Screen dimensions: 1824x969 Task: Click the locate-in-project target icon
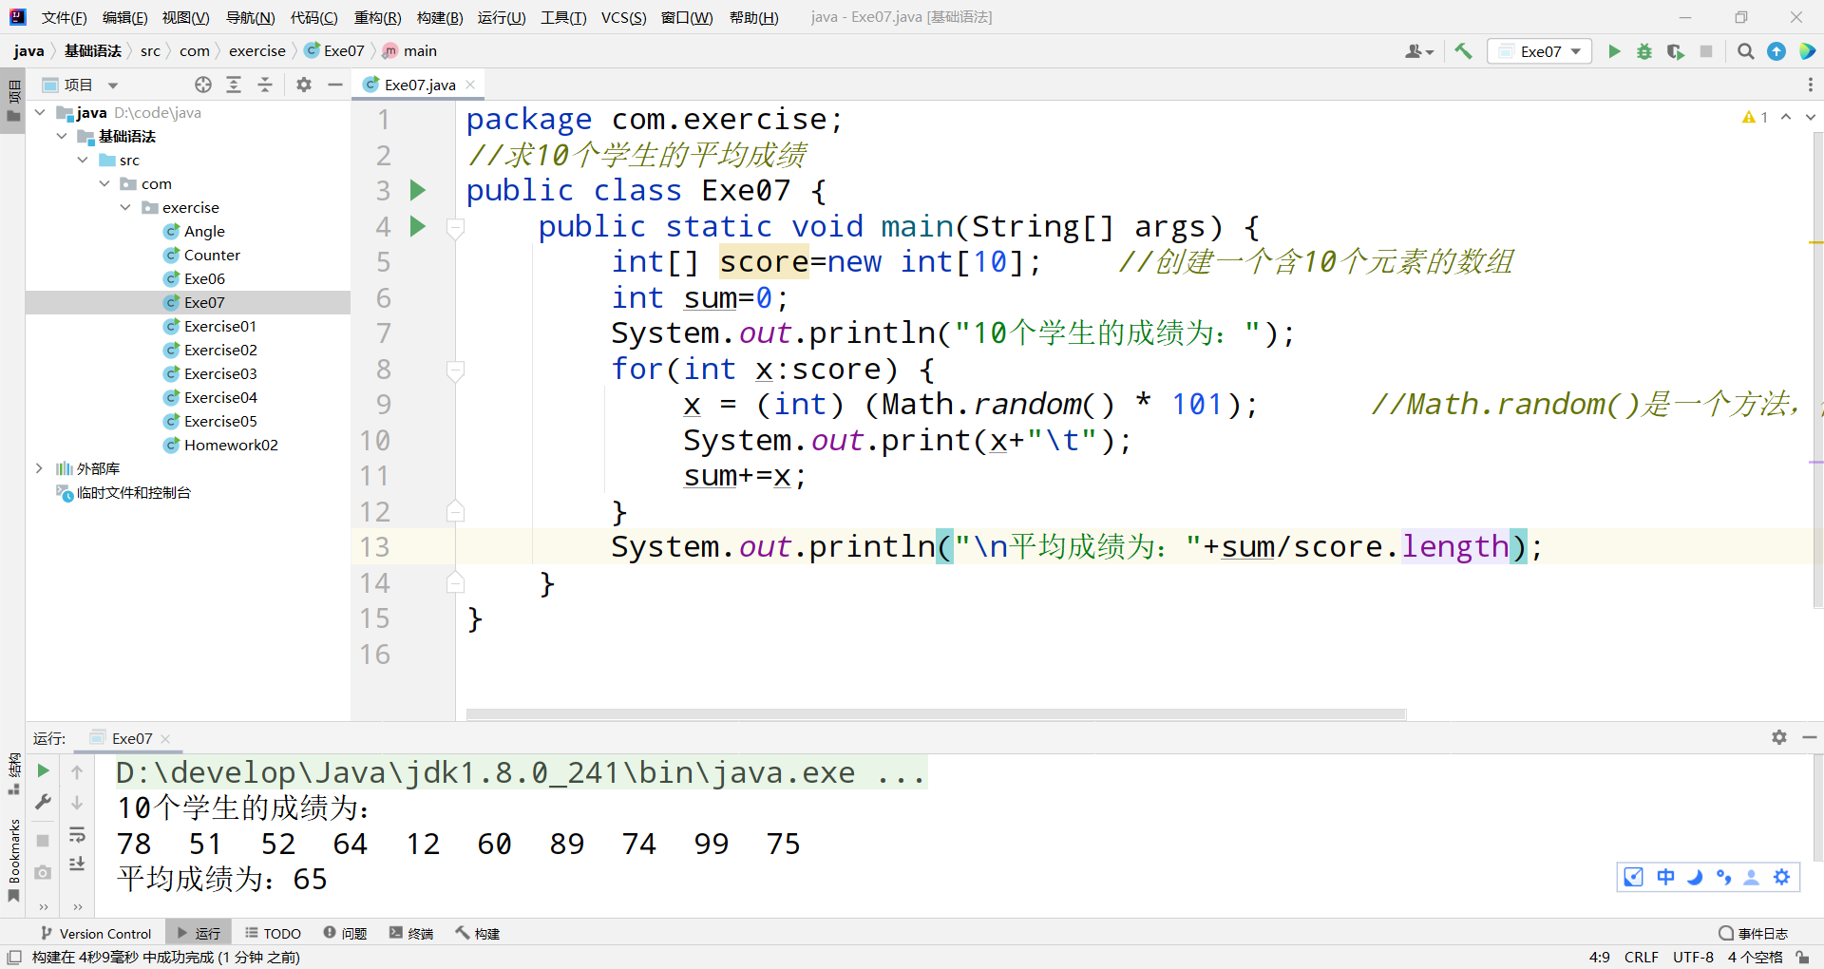click(x=203, y=85)
